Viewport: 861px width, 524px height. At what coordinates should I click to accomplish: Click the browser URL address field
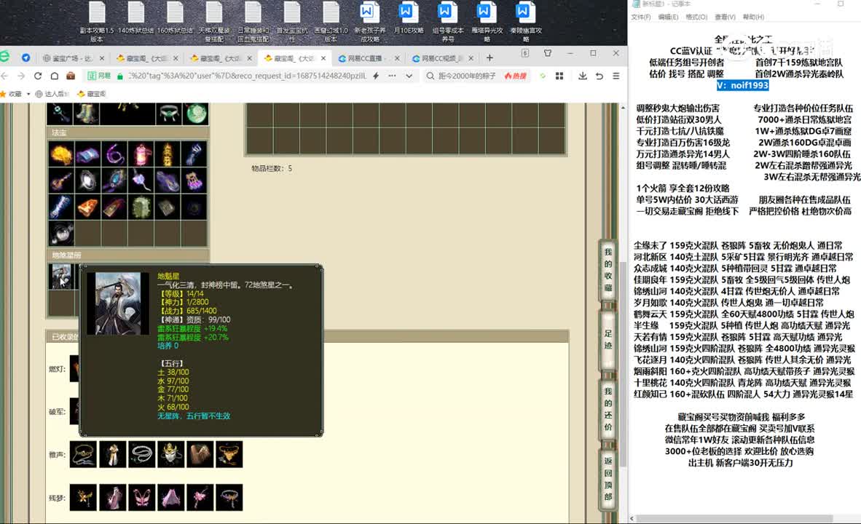247,76
